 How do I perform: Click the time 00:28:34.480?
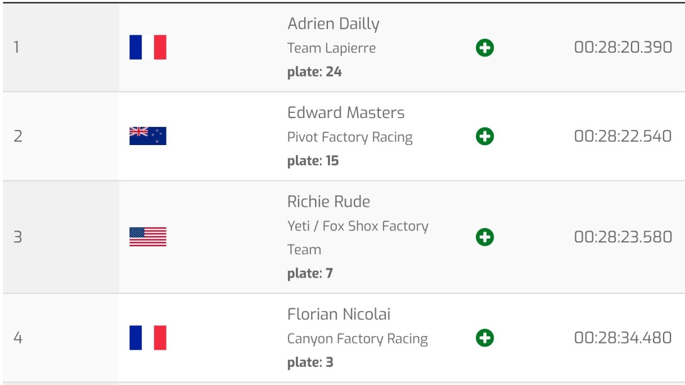click(623, 338)
